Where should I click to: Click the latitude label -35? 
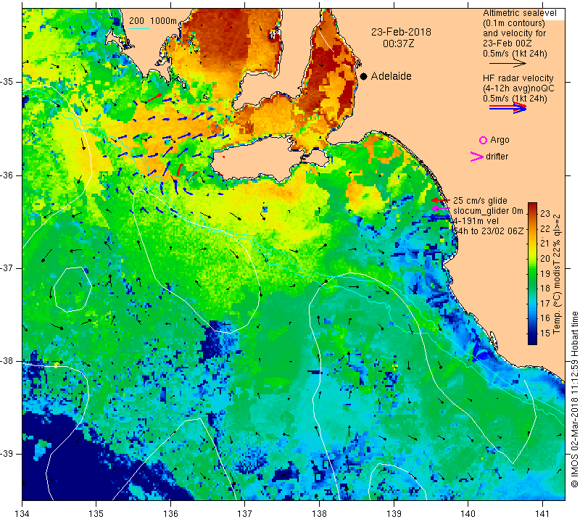coord(7,82)
